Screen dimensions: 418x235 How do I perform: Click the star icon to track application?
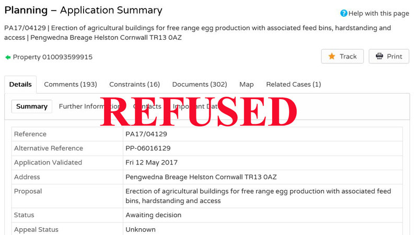pos(332,56)
